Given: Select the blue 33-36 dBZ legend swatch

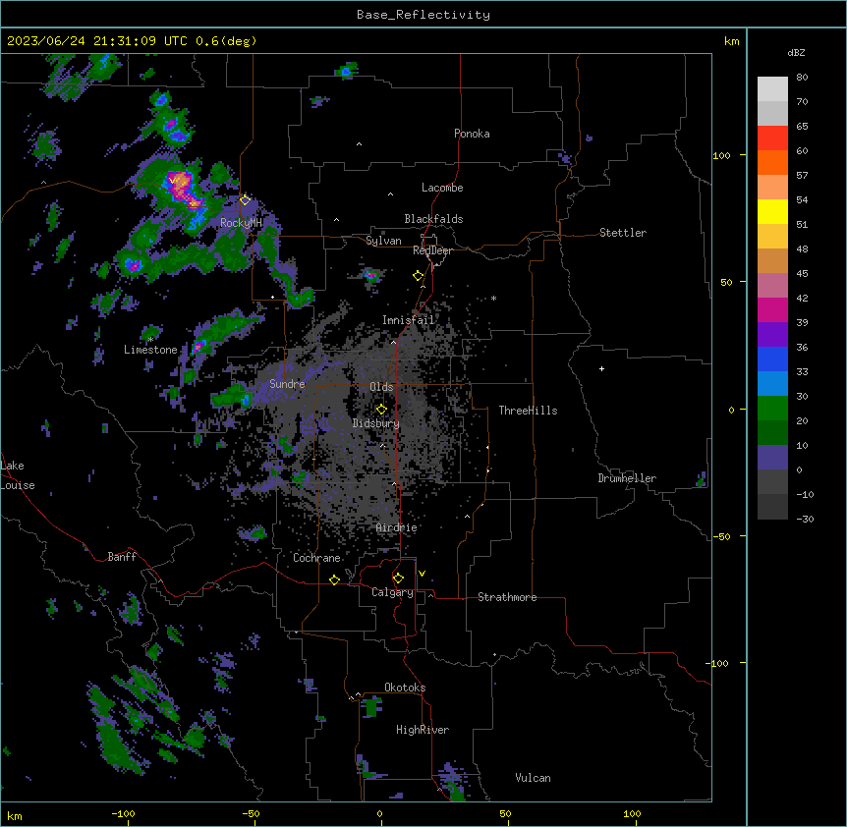Looking at the screenshot, I should (772, 358).
